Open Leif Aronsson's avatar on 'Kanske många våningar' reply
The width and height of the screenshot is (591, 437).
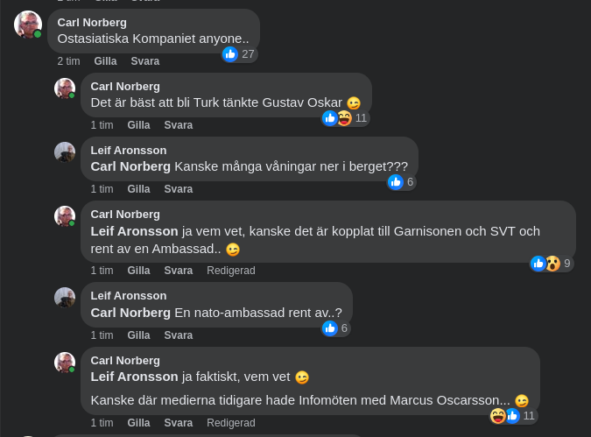pyautogui.click(x=65, y=152)
